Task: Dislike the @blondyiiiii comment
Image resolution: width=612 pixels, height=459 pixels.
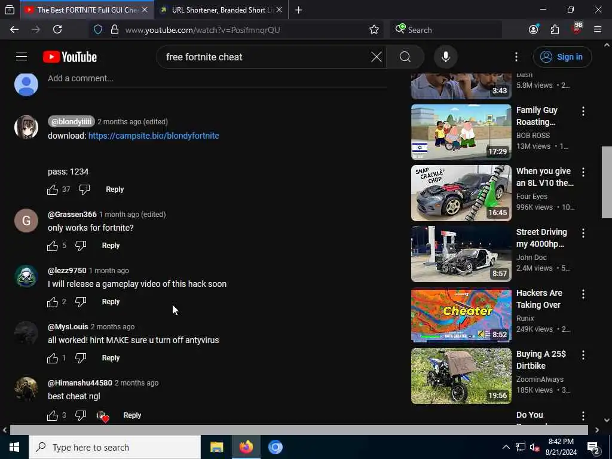Action: [x=84, y=189]
